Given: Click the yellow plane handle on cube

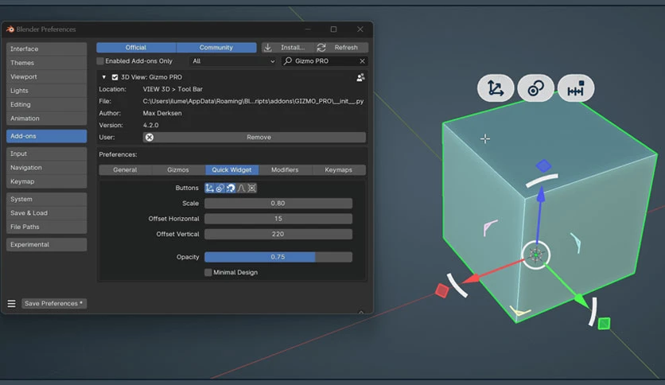Looking at the screenshot, I should 519,311.
